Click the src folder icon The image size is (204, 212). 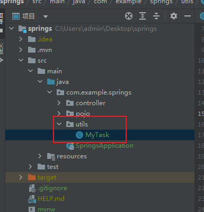pos(32,61)
